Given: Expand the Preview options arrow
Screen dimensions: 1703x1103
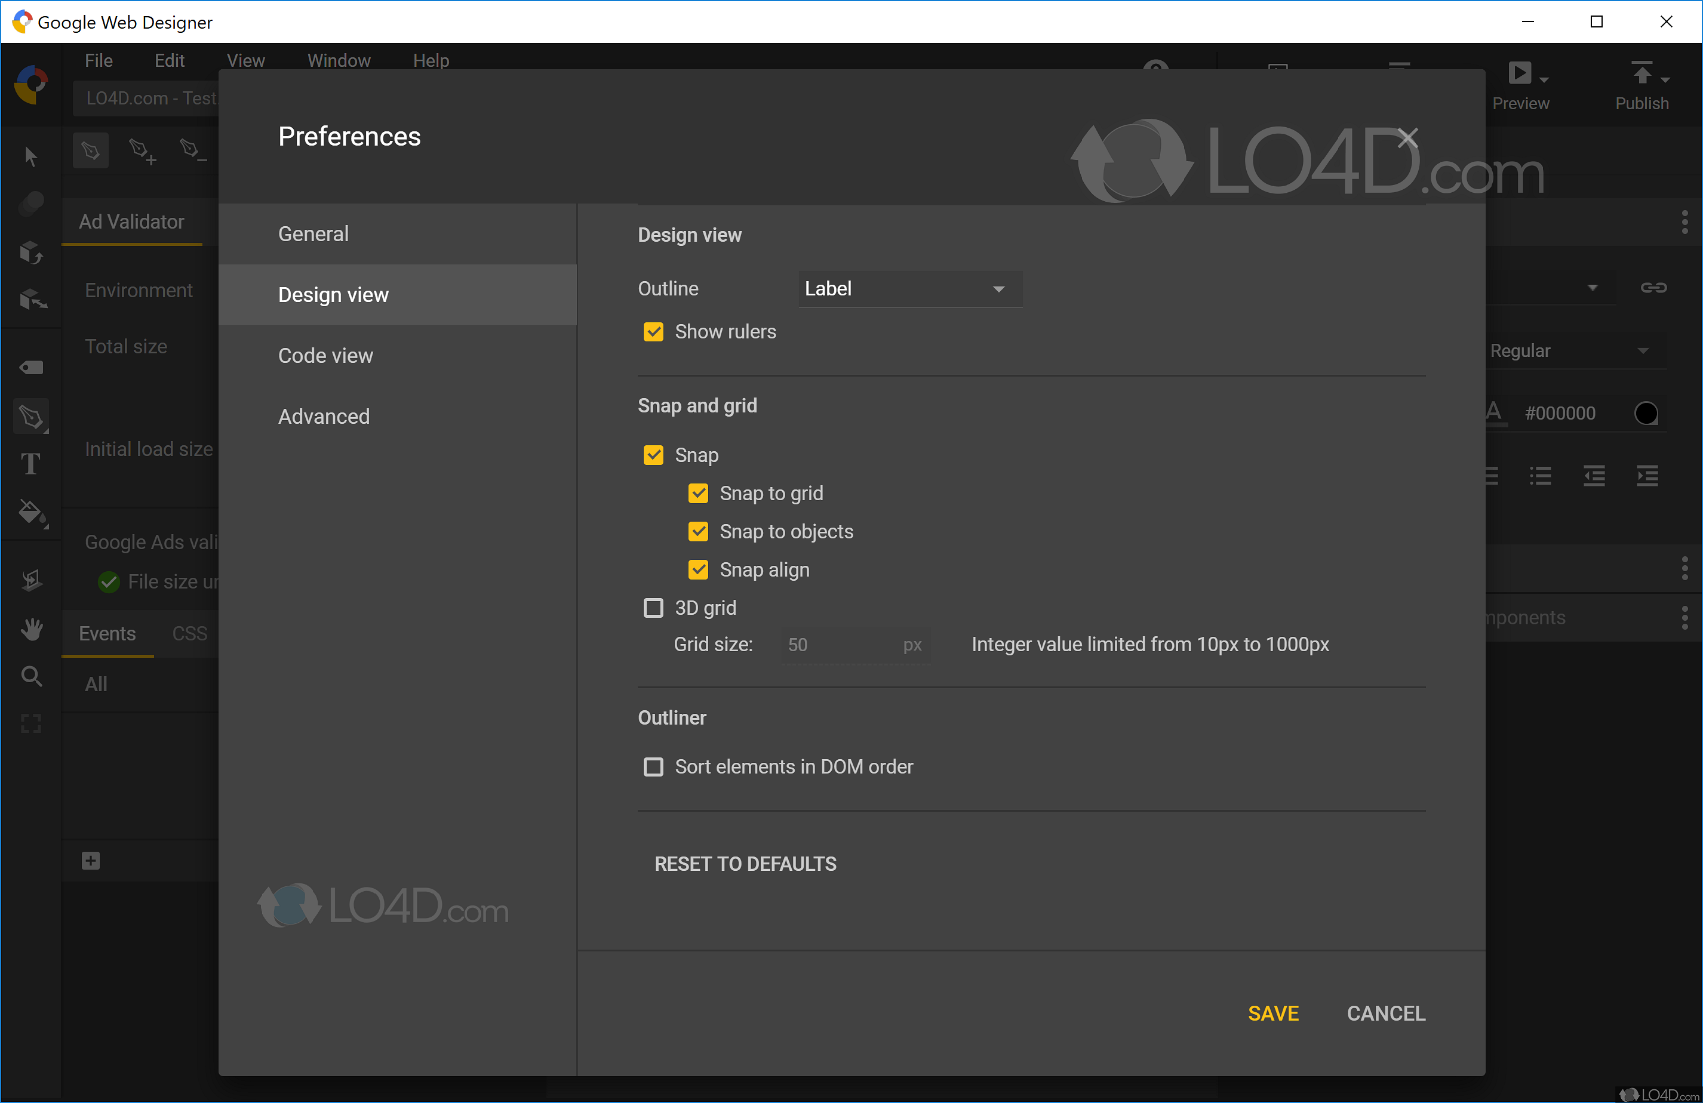Looking at the screenshot, I should (x=1544, y=79).
